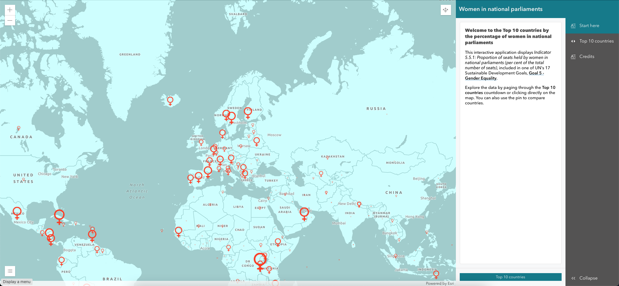Image resolution: width=619 pixels, height=286 pixels.
Task: Open the Start here section
Action: tap(592, 26)
